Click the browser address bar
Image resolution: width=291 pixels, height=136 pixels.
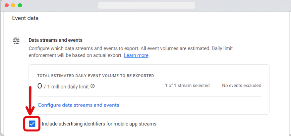click(146, 5)
